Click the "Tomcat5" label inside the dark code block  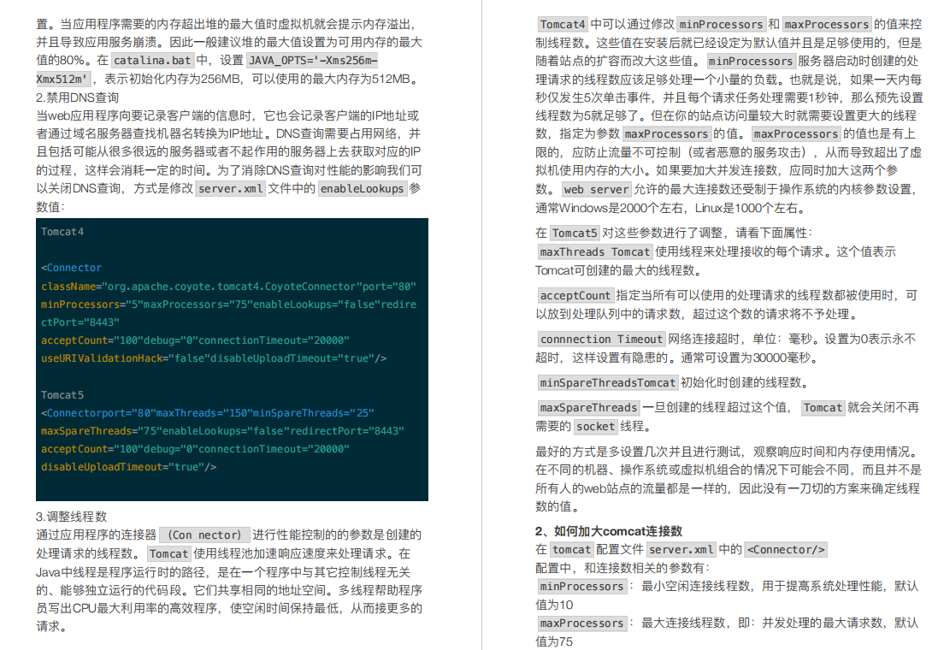[x=62, y=395]
